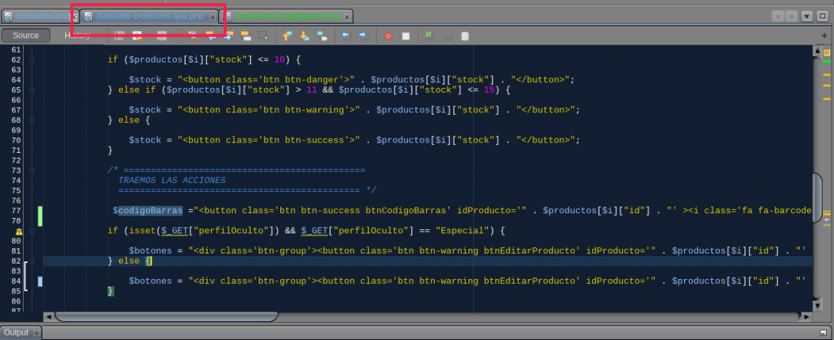Toggle Rectangular Selection mode

tap(262, 36)
